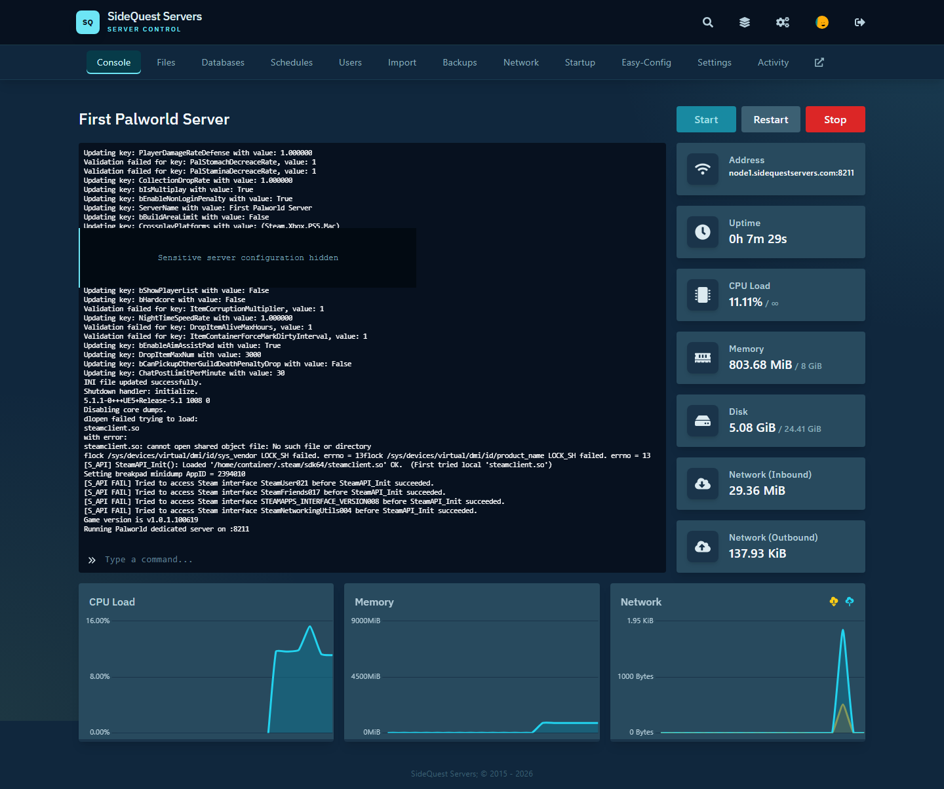Click the 1.95 KiB axis label on Network chart
Screen dimensions: 944x789
point(640,621)
